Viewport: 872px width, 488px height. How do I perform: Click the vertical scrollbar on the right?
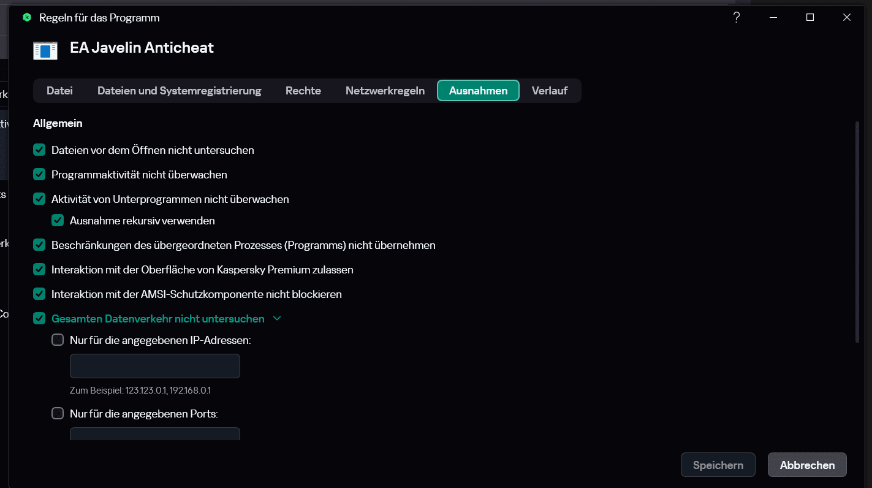(x=857, y=233)
